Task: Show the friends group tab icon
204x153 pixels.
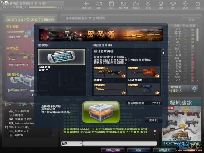Action: pyautogui.click(x=23, y=104)
